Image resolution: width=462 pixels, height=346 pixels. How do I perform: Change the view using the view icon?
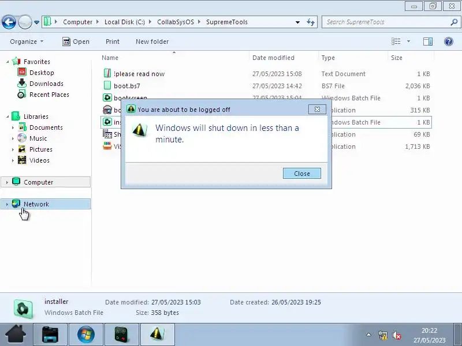pos(396,42)
